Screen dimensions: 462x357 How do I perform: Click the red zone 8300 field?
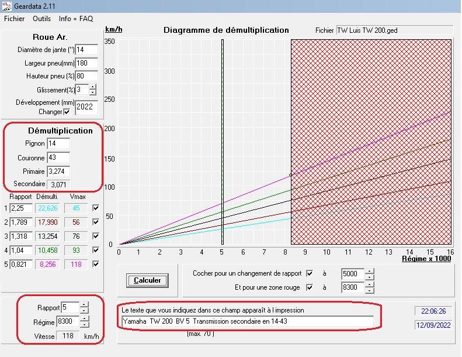pos(353,287)
